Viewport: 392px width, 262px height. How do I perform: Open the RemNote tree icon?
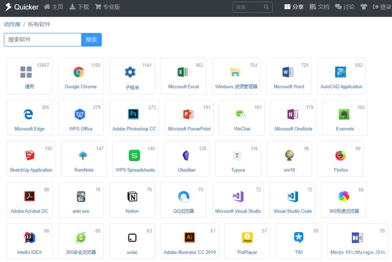coord(83,155)
